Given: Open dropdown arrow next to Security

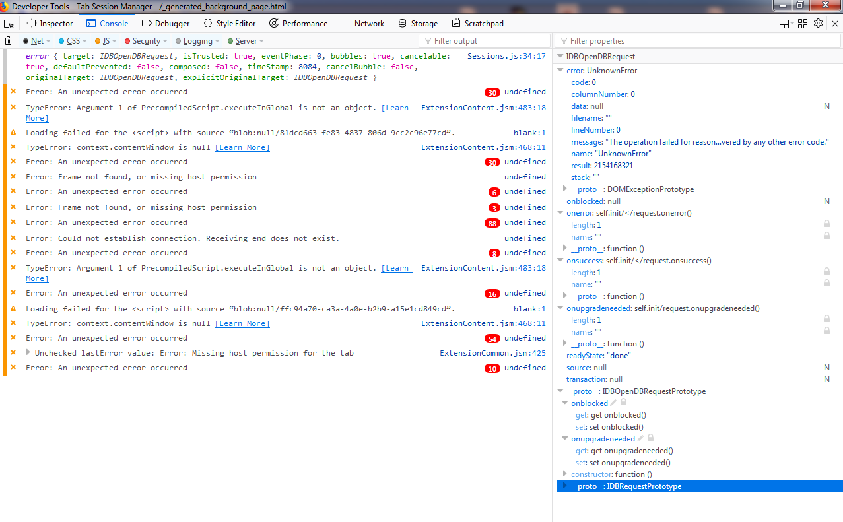Looking at the screenshot, I should pos(166,41).
